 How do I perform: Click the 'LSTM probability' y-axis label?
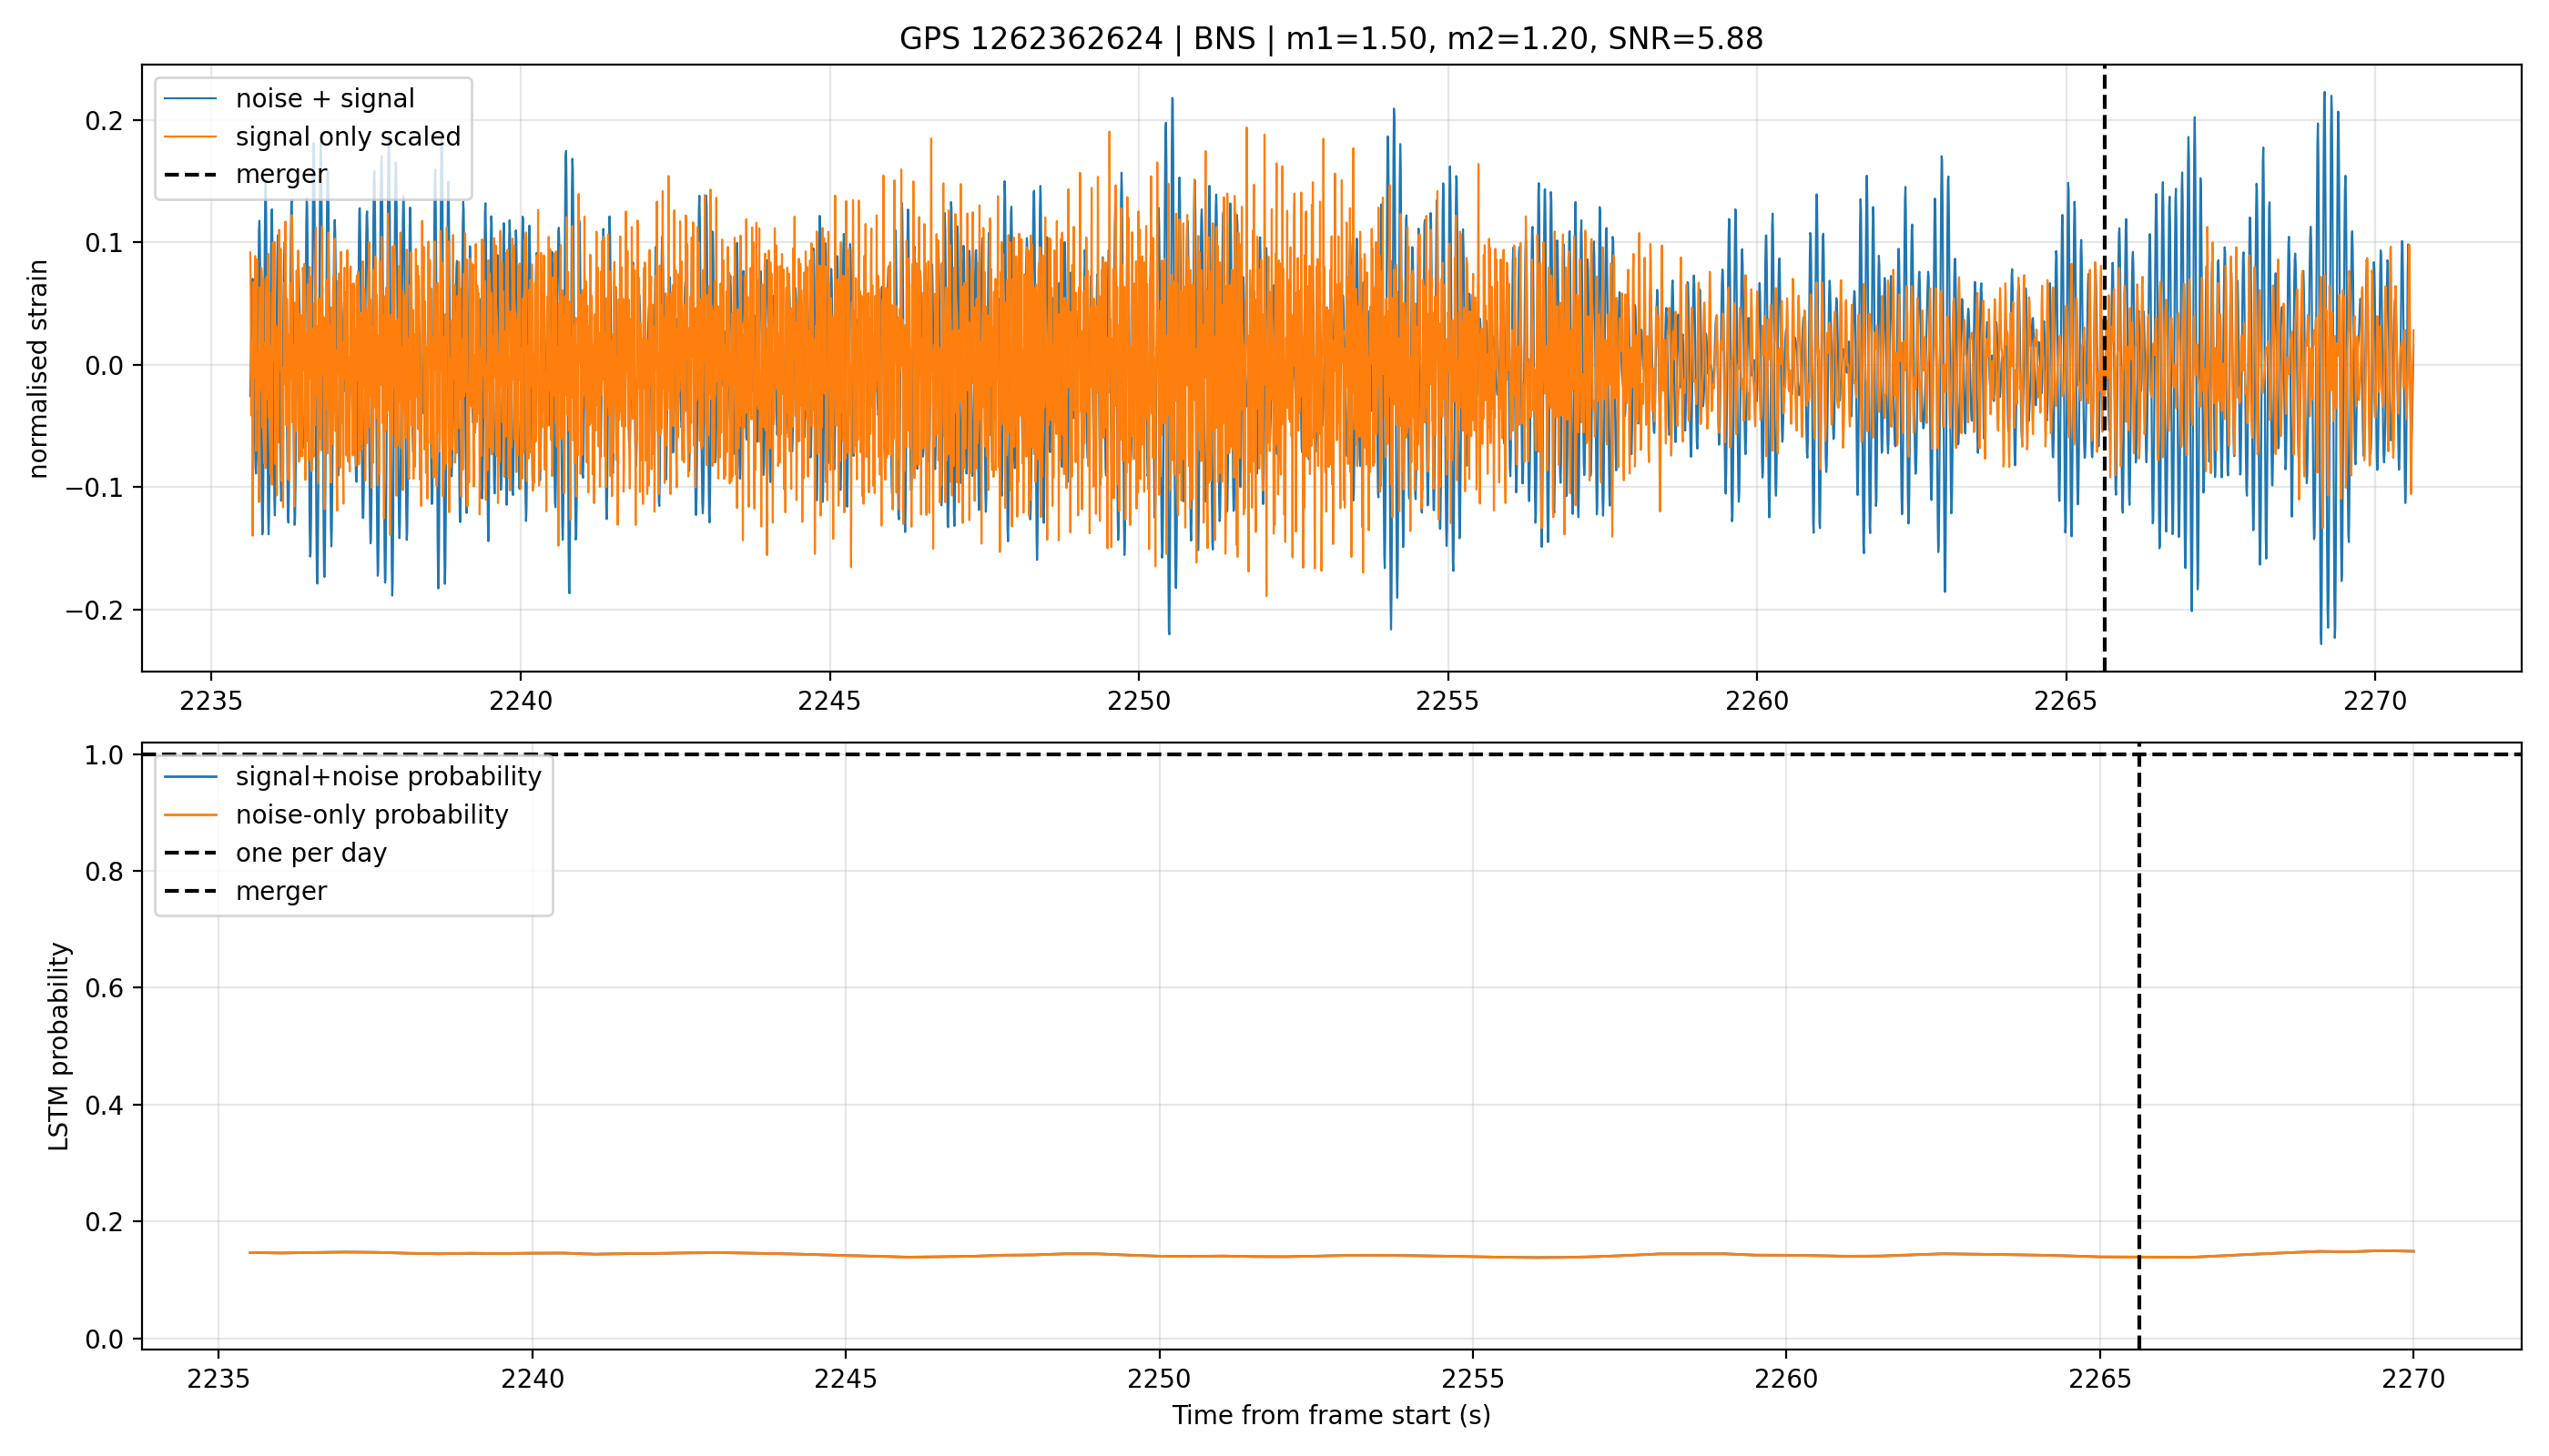pyautogui.click(x=59, y=1046)
